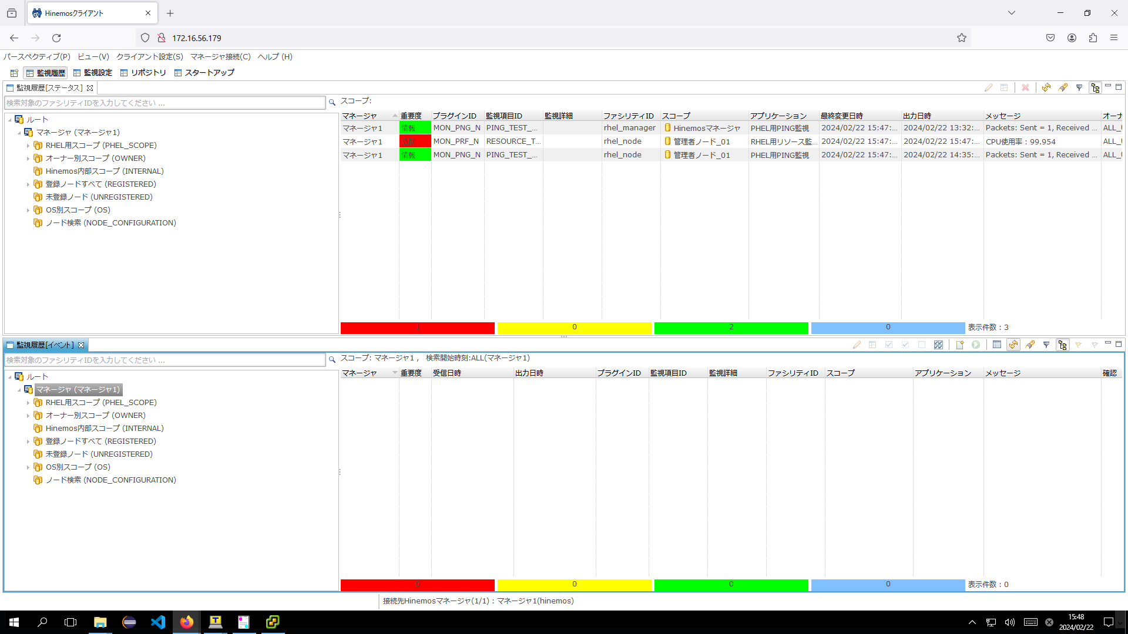Open Visual Studio Code from the taskbar
Viewport: 1128px width, 634px height.
[x=157, y=622]
